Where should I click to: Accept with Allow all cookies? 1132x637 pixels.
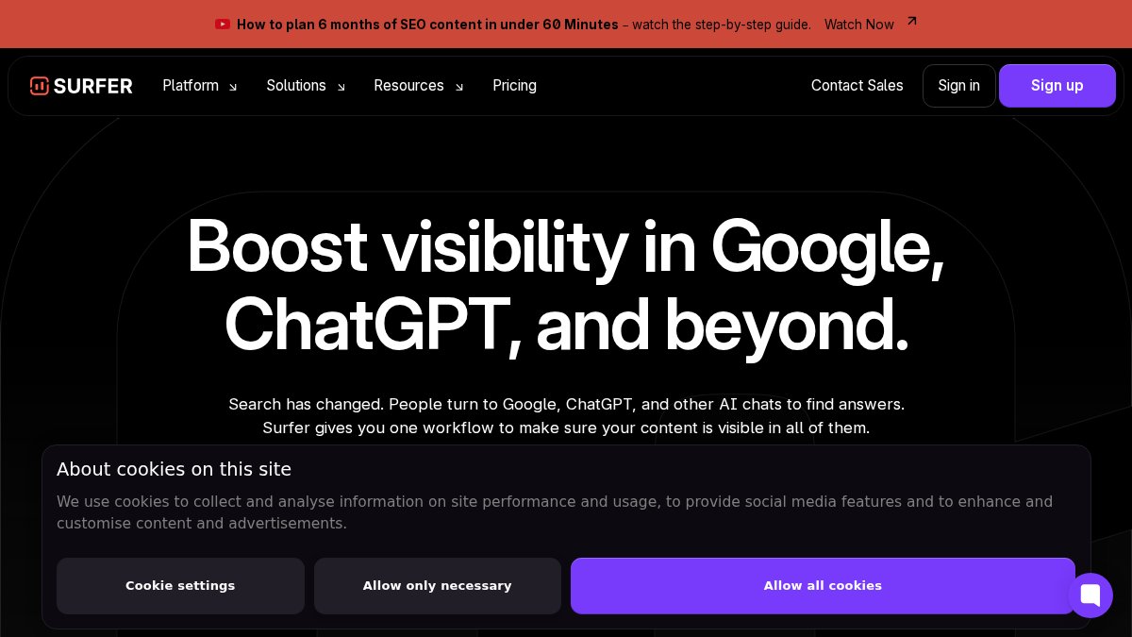pos(823,586)
